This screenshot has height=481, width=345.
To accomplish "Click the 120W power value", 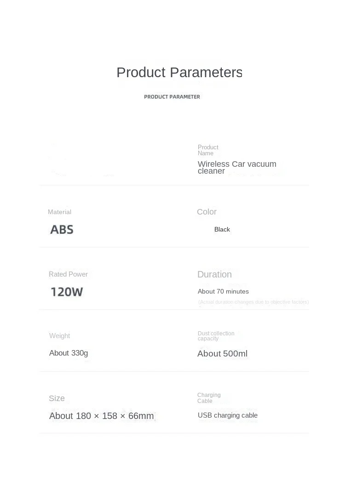I will pyautogui.click(x=67, y=292).
